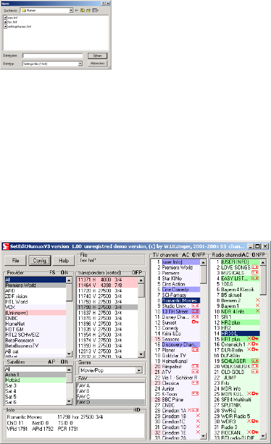This screenshot has width=271, height=444.
Task: Click the tape icon next to Classica
Action: click(195, 383)
